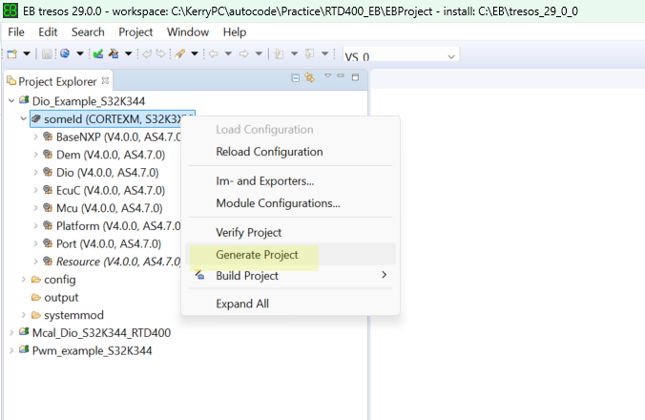Screen dimensions: 645x420
Task: Collapse the someId configuration node
Action: point(24,118)
